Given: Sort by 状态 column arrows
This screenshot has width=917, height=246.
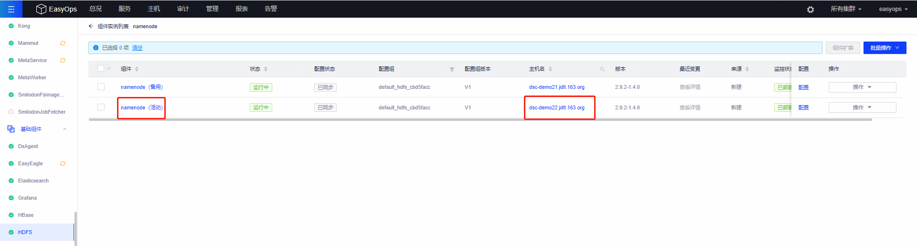Looking at the screenshot, I should tap(266, 69).
